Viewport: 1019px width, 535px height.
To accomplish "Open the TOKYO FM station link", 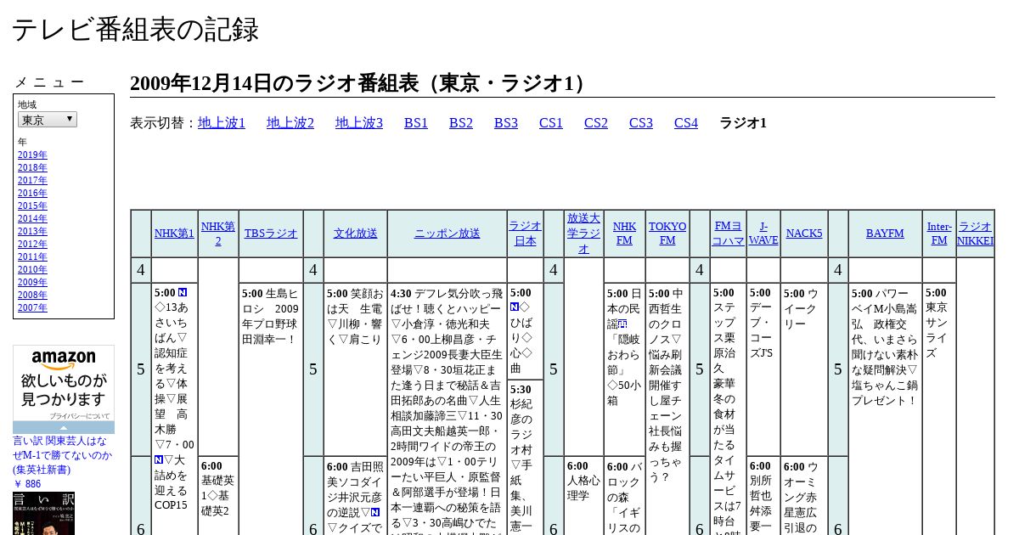I will (667, 234).
